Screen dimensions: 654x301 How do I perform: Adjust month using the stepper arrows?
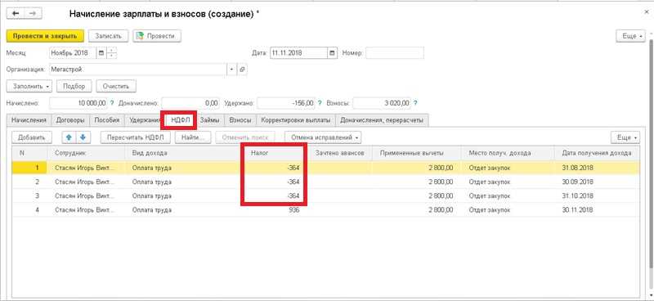[112, 53]
